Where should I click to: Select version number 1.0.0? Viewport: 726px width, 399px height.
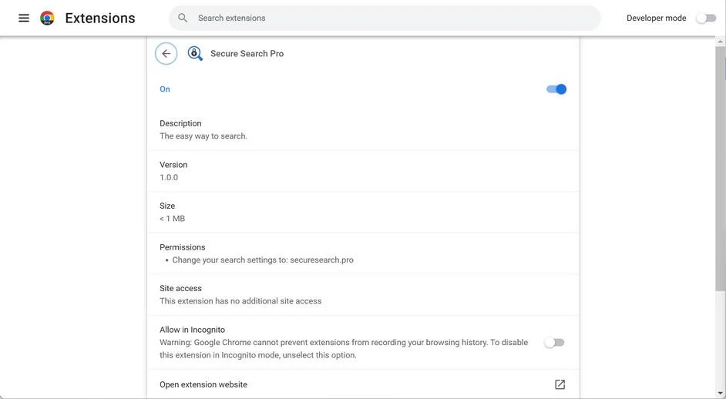pos(169,177)
